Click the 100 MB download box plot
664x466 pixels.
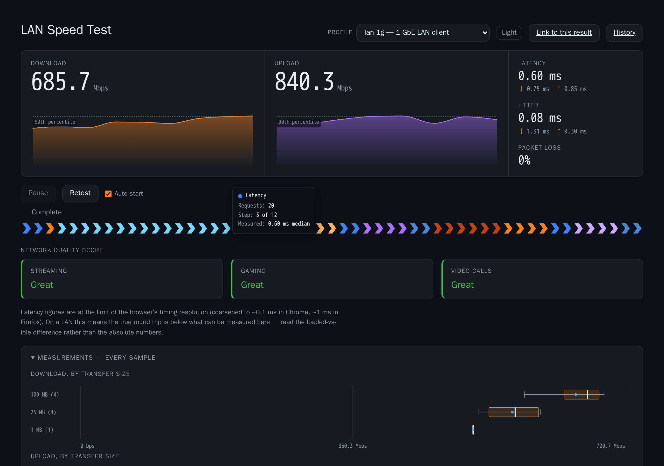(581, 394)
